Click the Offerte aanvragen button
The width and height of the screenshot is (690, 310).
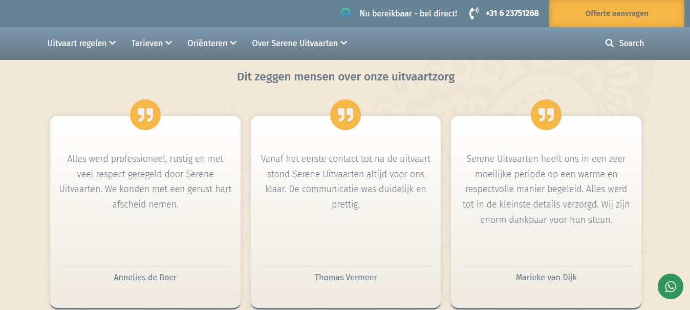[616, 14]
